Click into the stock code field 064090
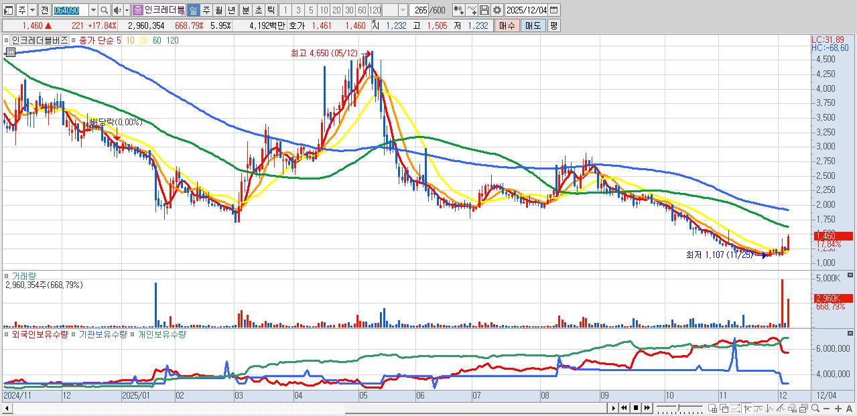Screen dimensions: 857x416 point(70,10)
